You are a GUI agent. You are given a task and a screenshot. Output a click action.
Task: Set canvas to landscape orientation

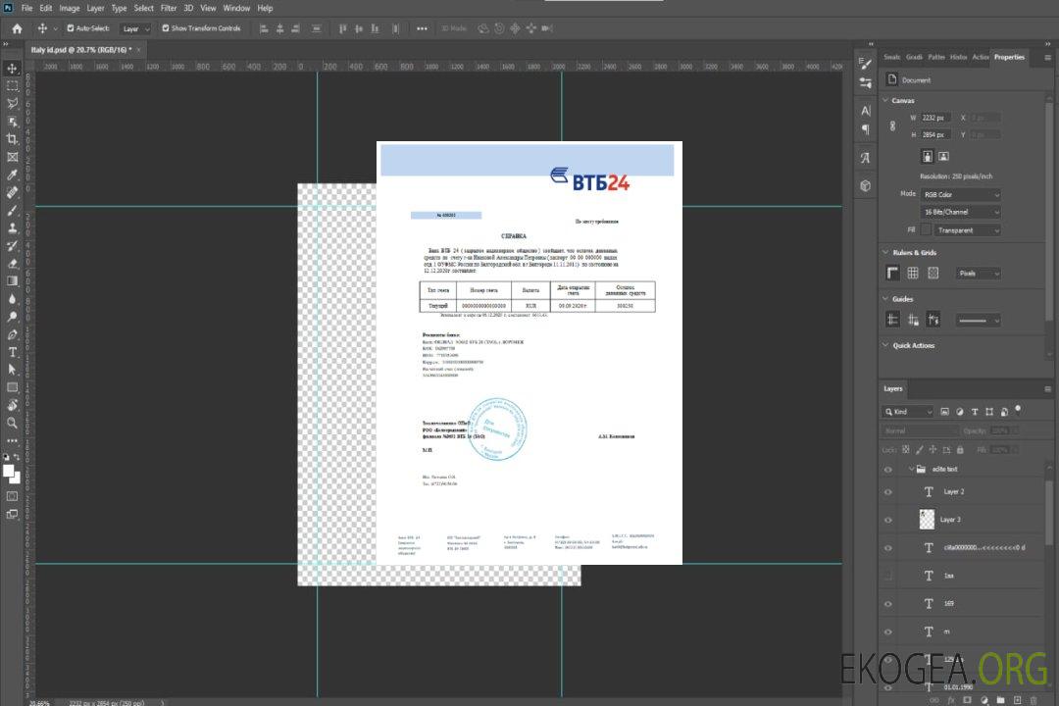click(x=943, y=156)
